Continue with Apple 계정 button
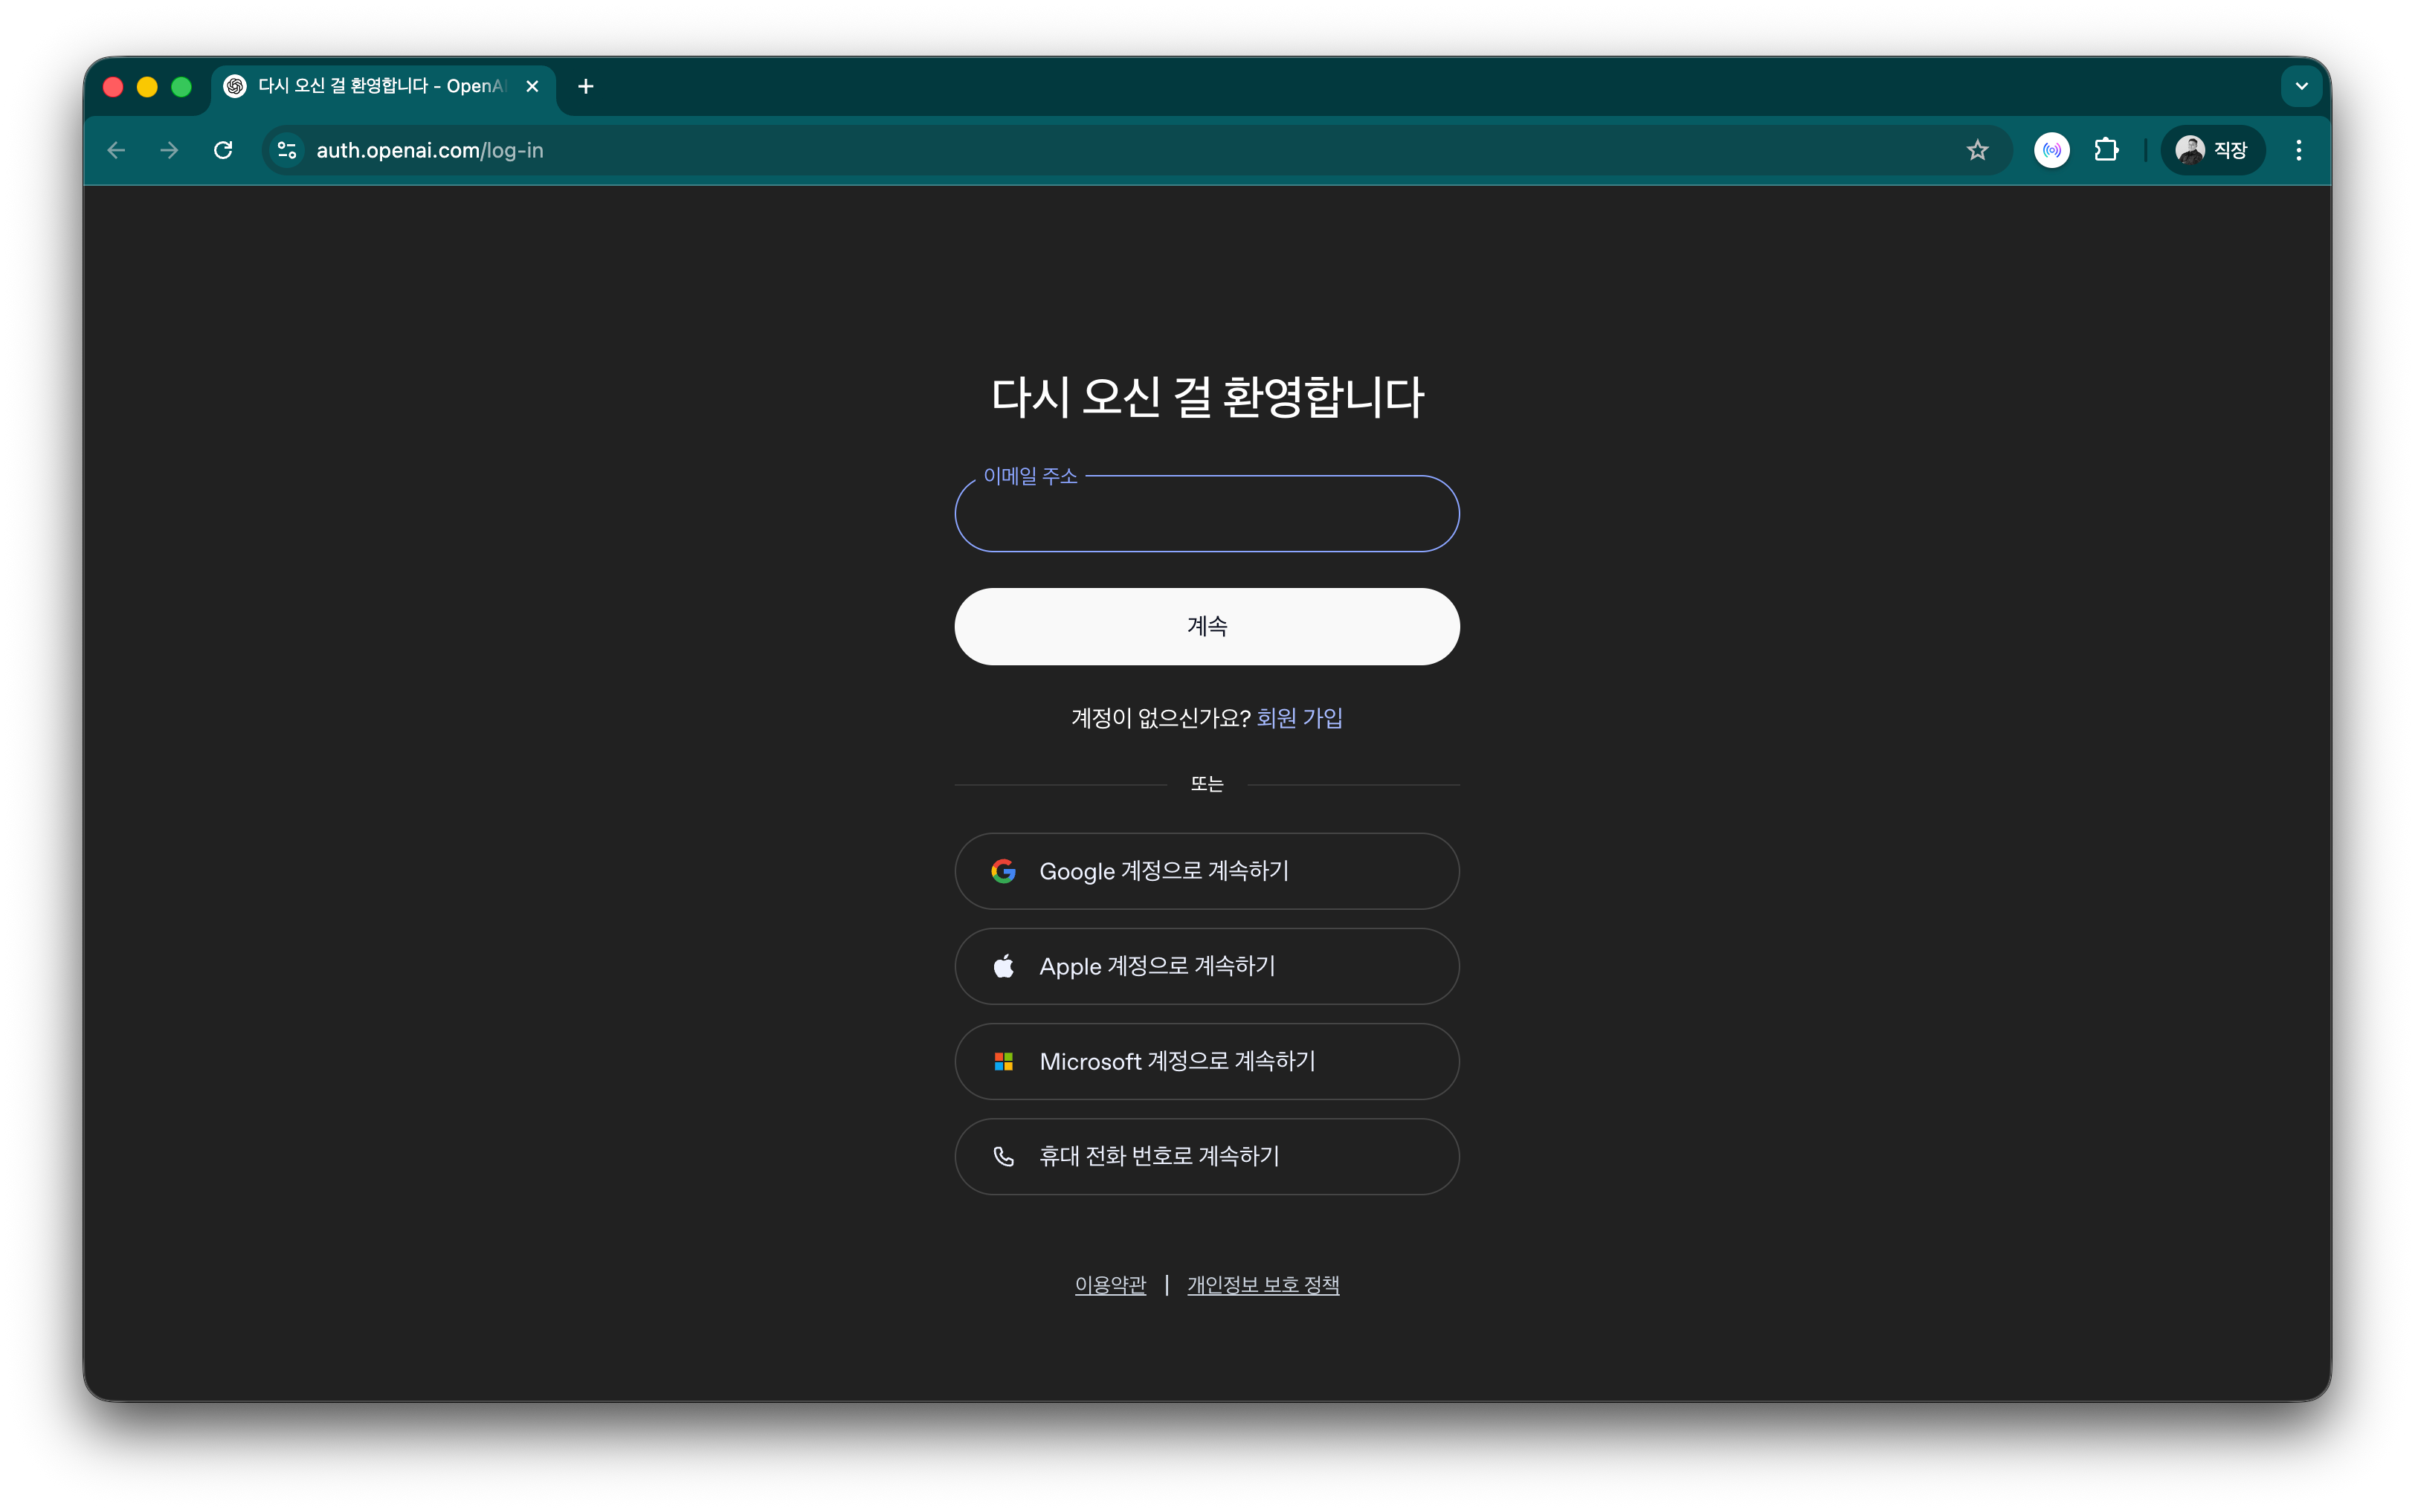Image resolution: width=2415 pixels, height=1512 pixels. point(1206,966)
